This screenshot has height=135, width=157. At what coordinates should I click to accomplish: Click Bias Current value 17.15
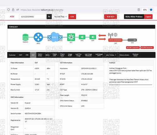37,90
